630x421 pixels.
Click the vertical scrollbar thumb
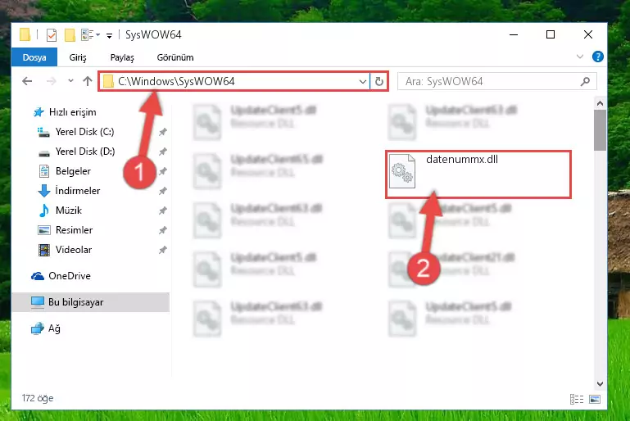600,130
